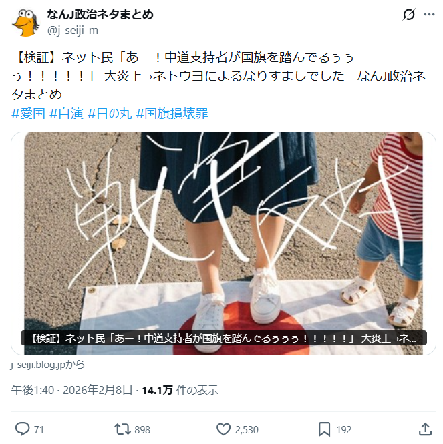The height and width of the screenshot is (444, 443).
Task: Like the post with heart icon
Action: tap(223, 429)
